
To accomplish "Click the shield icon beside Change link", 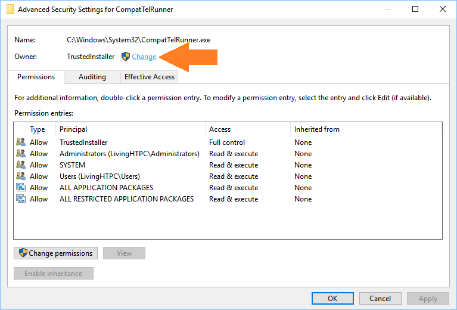I will click(126, 56).
